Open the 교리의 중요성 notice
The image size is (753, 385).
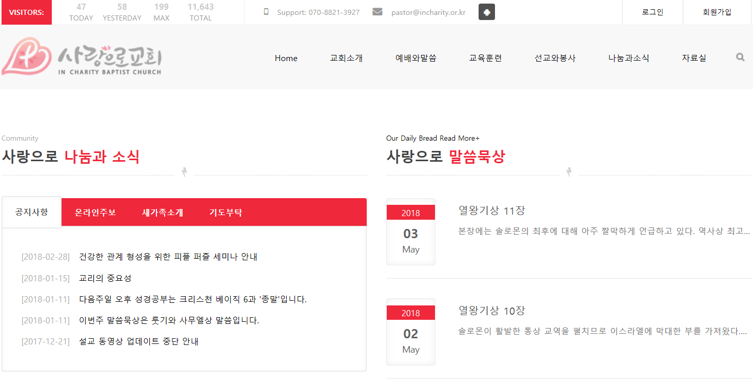click(x=105, y=278)
